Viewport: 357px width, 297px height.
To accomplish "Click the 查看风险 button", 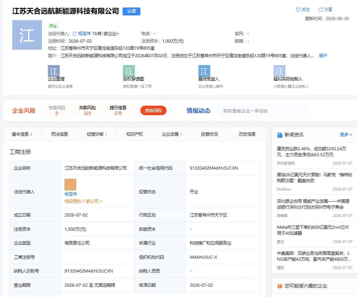I will tap(153, 110).
